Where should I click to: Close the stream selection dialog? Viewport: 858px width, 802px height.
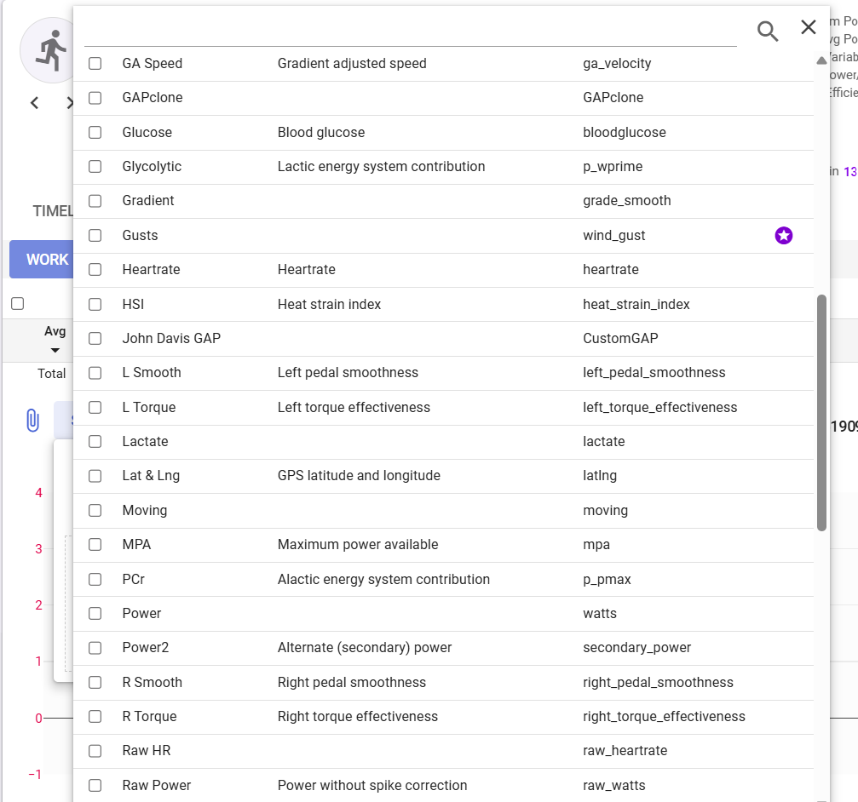tap(809, 26)
